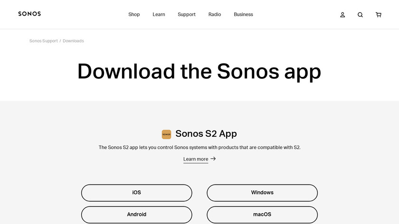Click the Download the Sonos app title
Screen dimensions: 399x224
point(199,71)
